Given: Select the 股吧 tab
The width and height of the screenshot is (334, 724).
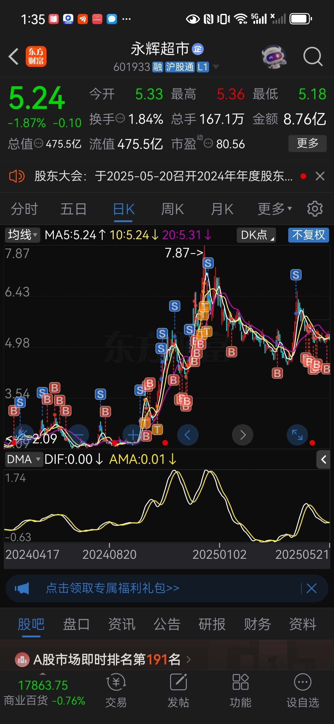Looking at the screenshot, I should (x=31, y=624).
